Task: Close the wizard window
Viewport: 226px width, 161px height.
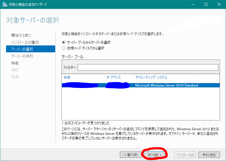Action: coord(219,4)
